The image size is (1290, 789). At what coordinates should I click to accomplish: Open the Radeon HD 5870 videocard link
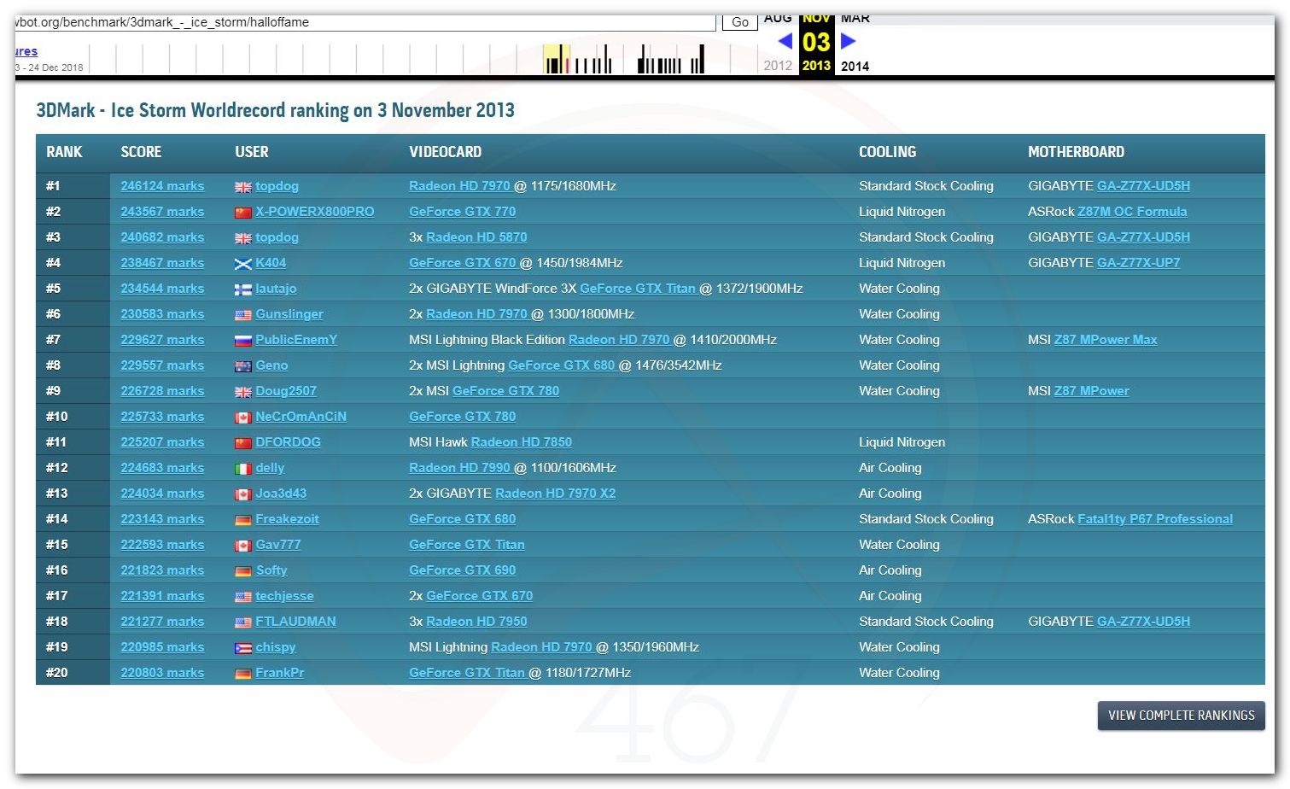click(x=476, y=237)
